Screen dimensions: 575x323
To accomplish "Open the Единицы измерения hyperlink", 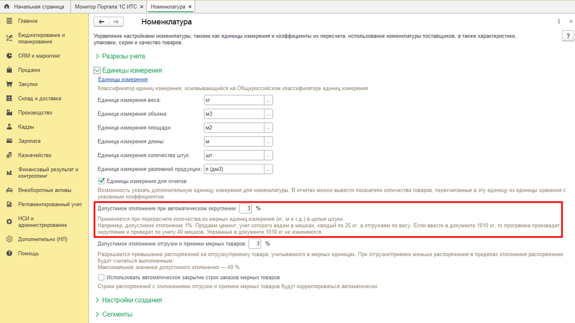I will [x=123, y=80].
